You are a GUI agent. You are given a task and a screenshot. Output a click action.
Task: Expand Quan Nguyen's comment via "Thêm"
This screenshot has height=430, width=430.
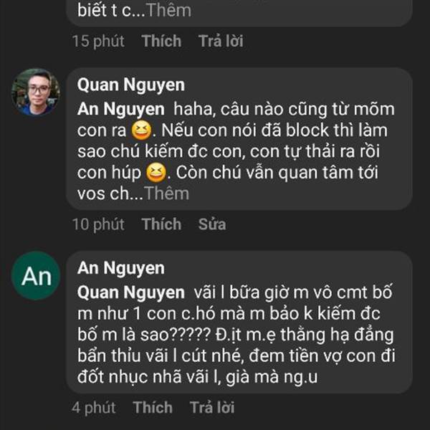click(166, 193)
